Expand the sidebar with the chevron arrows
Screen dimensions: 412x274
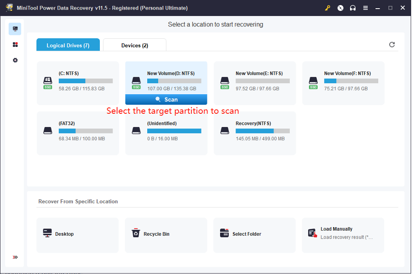coord(15,257)
